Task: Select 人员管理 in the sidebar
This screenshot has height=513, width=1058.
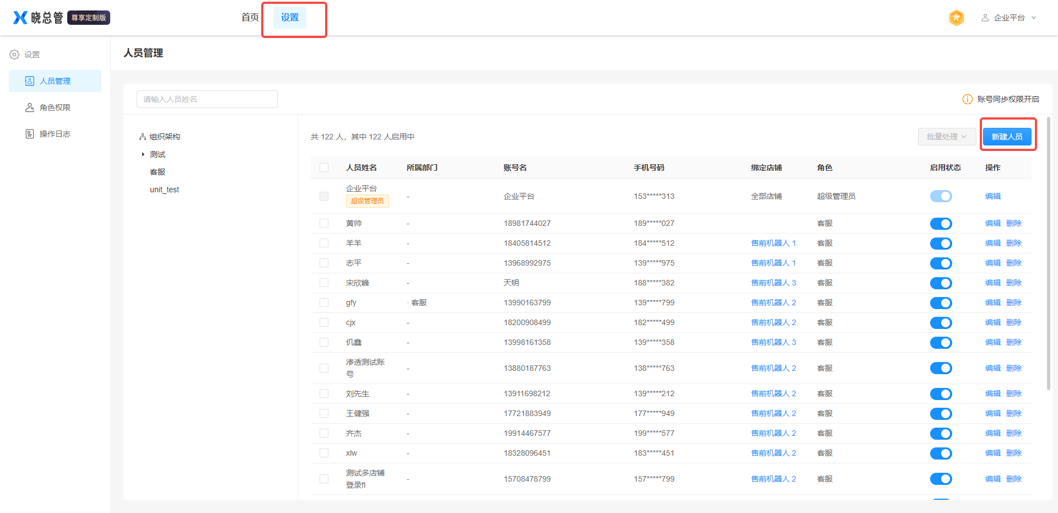Action: (55, 81)
